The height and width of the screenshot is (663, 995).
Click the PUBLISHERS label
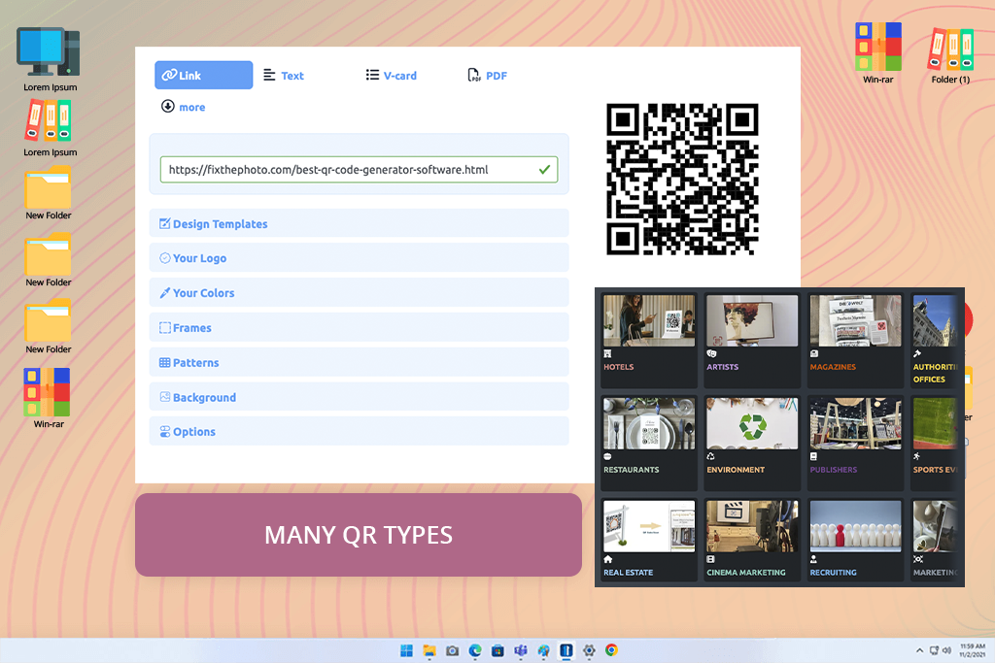click(x=833, y=470)
